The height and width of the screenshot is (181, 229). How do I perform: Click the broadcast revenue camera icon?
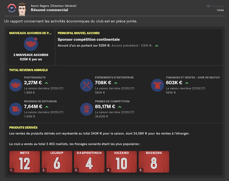click(x=16, y=109)
